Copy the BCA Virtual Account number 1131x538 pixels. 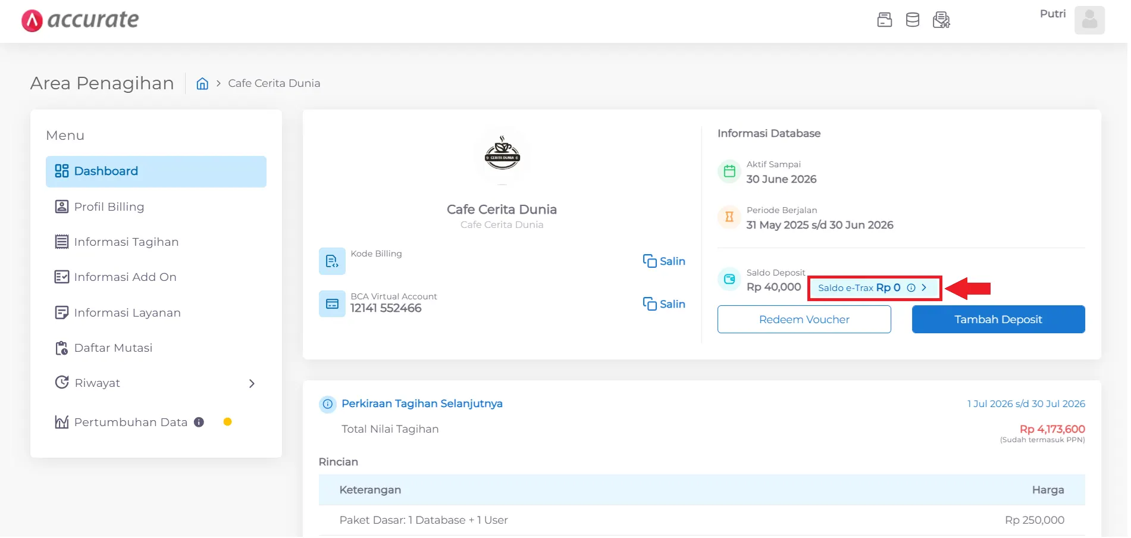click(664, 304)
